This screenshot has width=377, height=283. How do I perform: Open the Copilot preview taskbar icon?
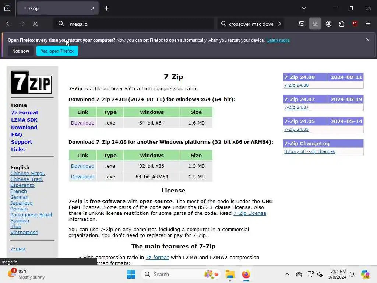365,274
